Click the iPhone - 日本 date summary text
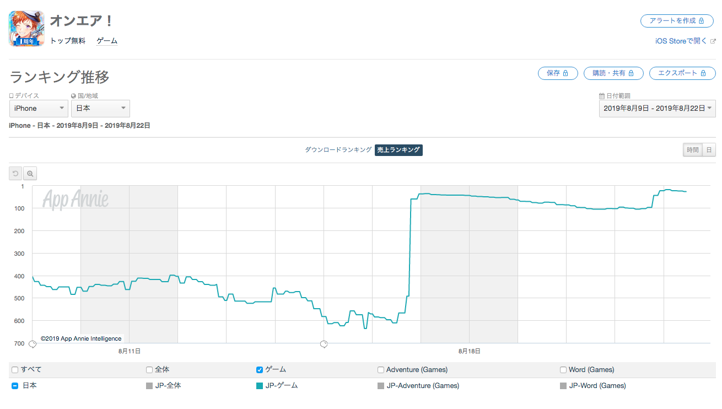 79,126
